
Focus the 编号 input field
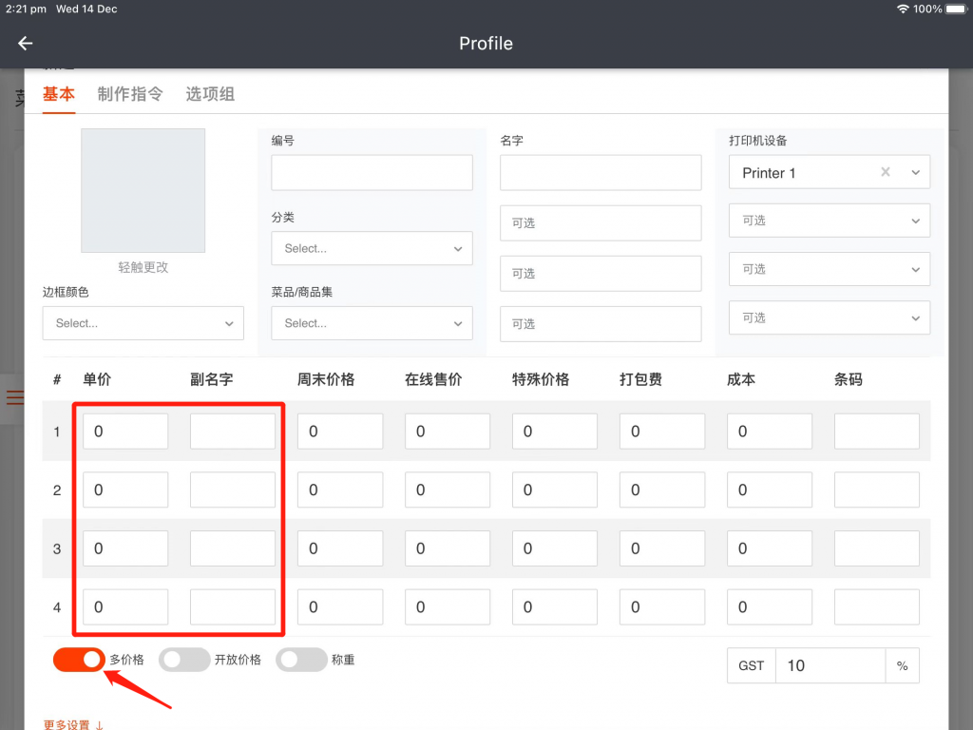click(x=372, y=173)
